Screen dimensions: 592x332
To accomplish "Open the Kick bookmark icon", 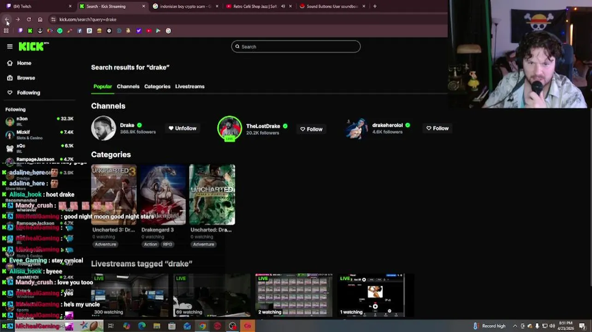I will [30, 31].
